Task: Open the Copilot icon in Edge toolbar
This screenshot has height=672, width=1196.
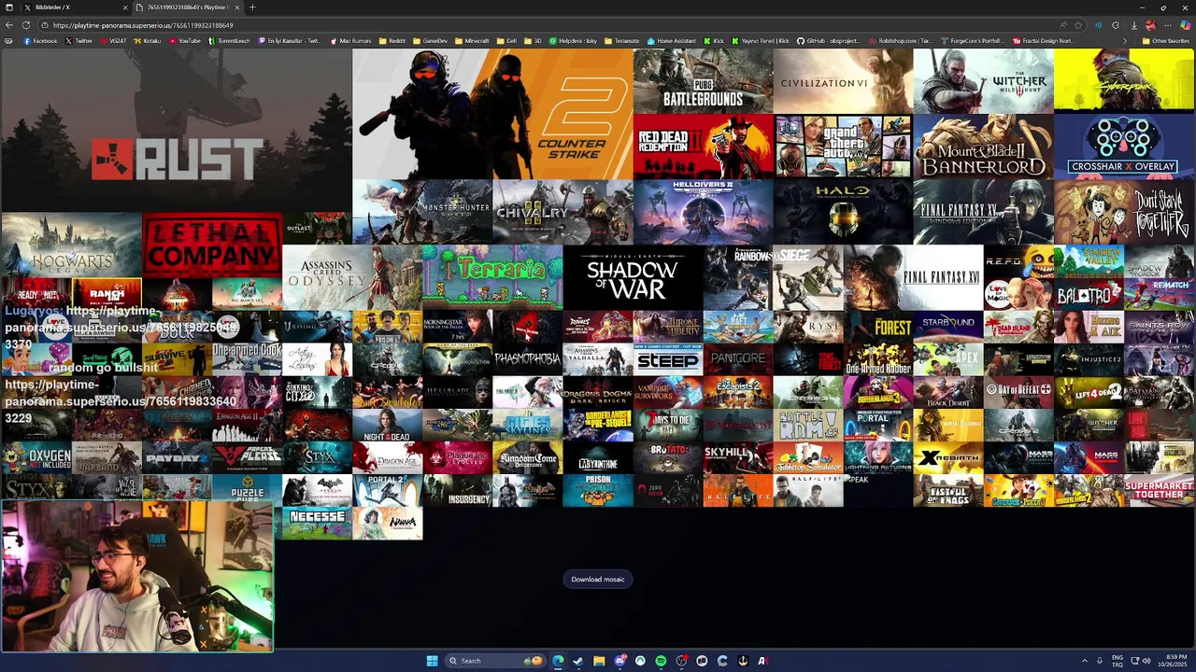Action: [1186, 25]
